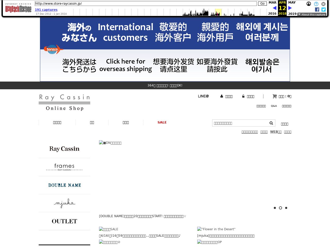This screenshot has height=247, width=330.
Task: Jump to the 2016 year capture
Action: [x=272, y=14]
